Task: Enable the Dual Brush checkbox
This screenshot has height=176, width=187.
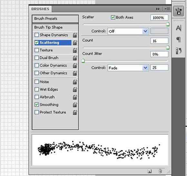Action: tap(37, 58)
